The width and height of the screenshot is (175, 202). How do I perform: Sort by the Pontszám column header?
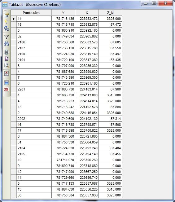[x=31, y=13]
